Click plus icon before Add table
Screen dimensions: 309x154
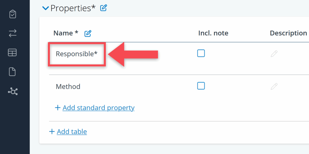point(52,131)
